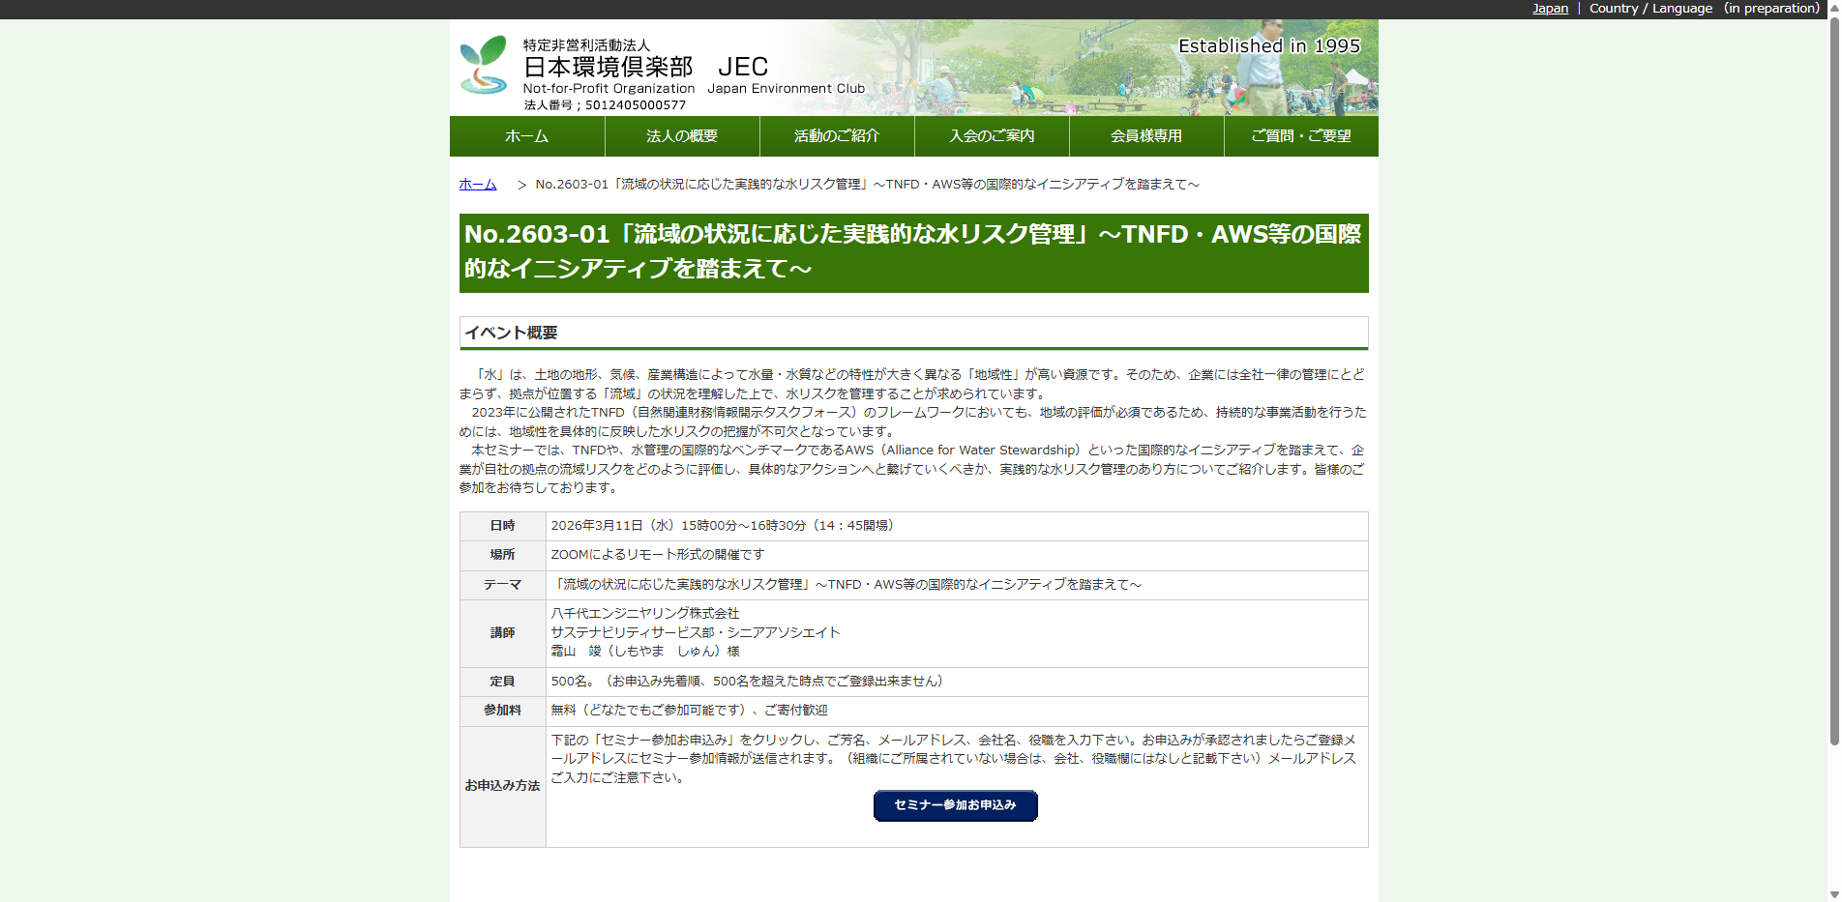
Task: Click the Japan link in the top bar
Action: pyautogui.click(x=1549, y=9)
